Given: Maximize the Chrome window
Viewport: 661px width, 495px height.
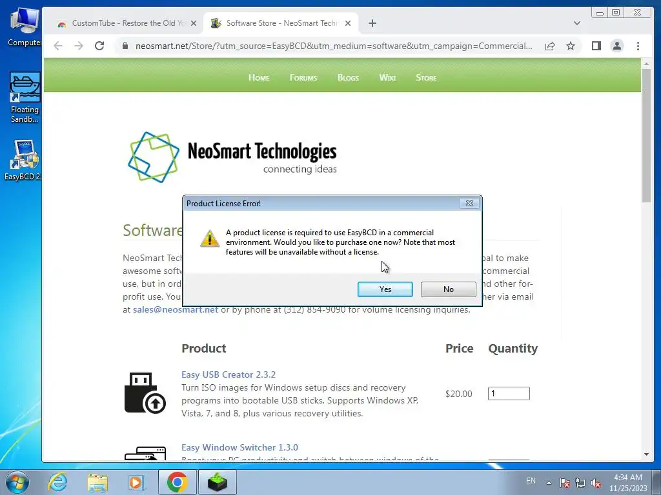Looking at the screenshot, I should 615,13.
